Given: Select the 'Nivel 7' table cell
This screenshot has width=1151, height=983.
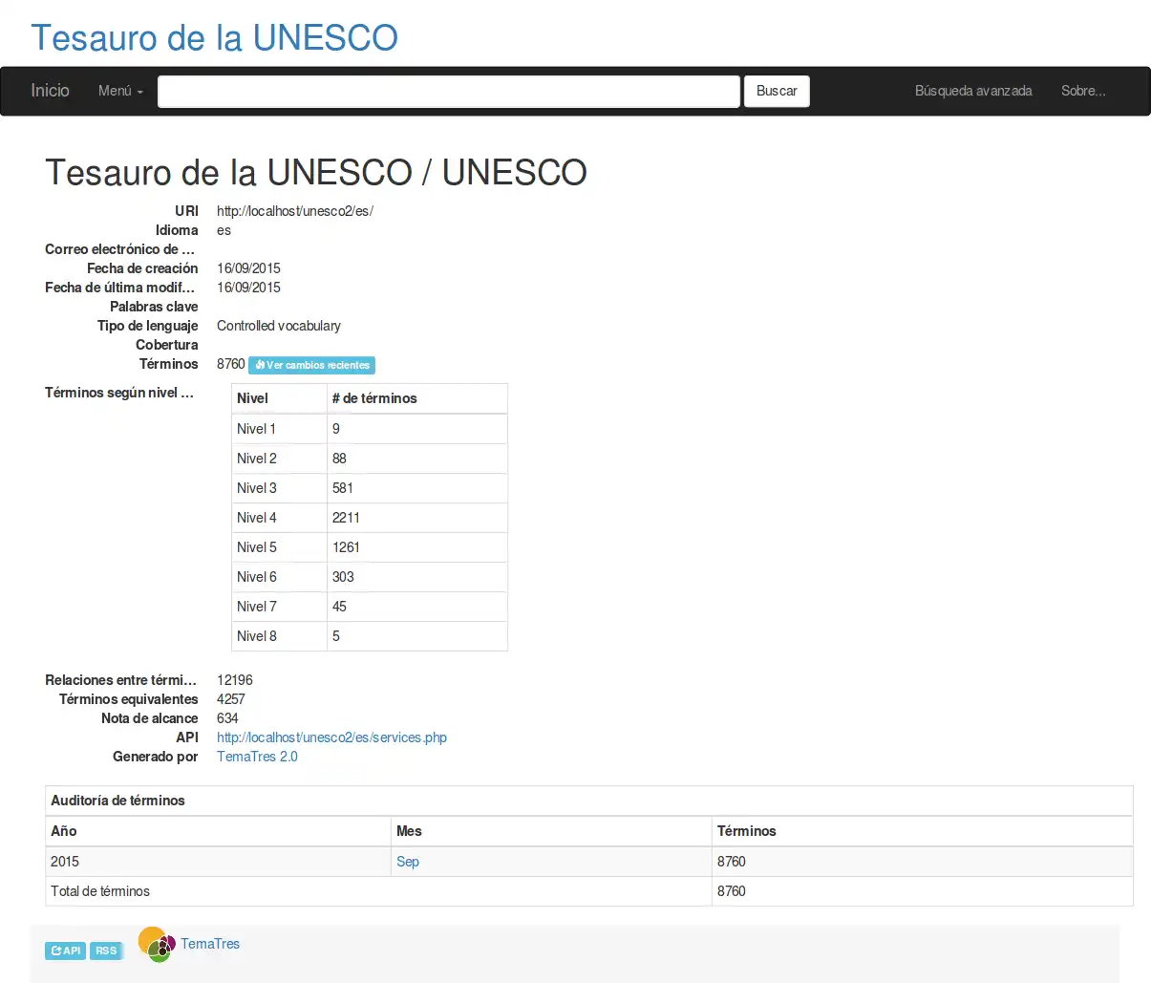Looking at the screenshot, I should tap(279, 607).
